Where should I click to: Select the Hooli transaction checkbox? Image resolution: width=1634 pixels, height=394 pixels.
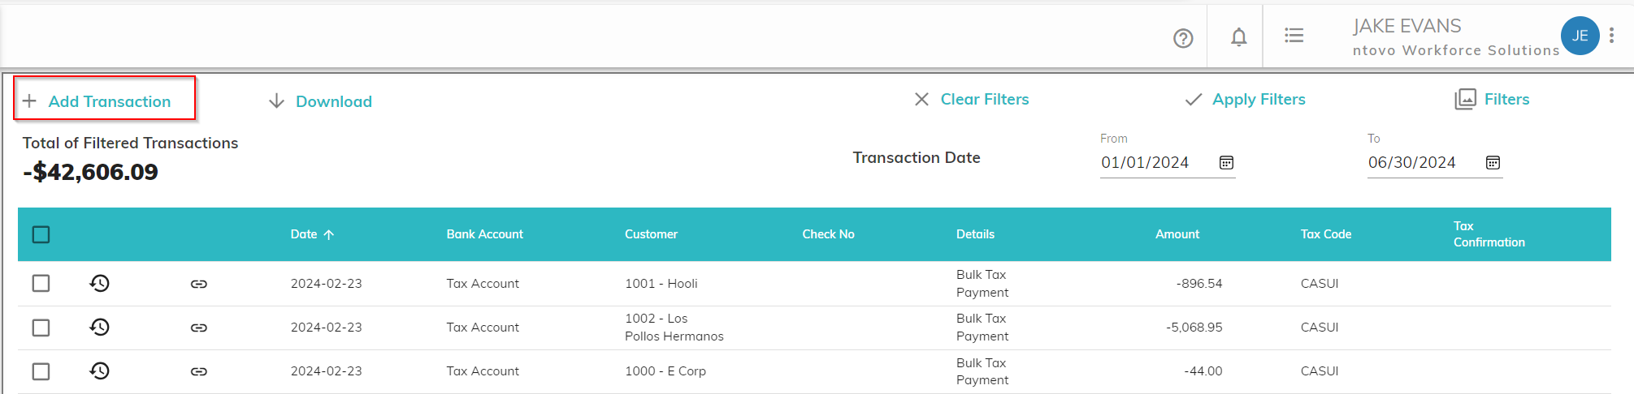point(41,283)
